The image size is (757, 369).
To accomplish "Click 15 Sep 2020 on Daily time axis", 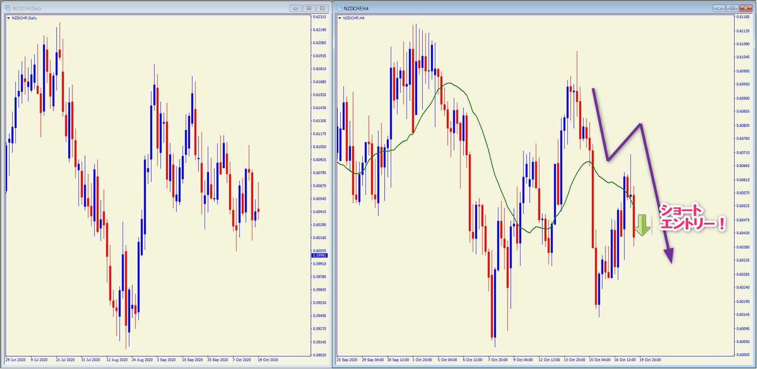I will tap(192, 360).
